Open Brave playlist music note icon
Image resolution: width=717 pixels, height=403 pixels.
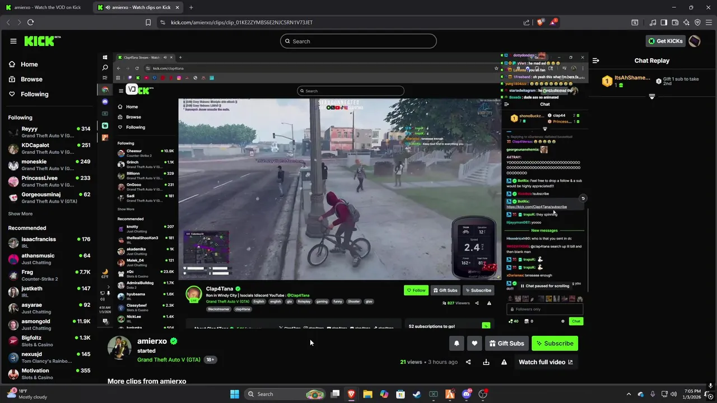coord(653,22)
